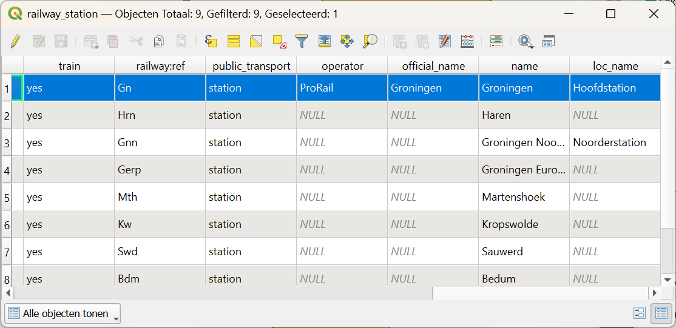The width and height of the screenshot is (676, 328).
Task: Sort by the 'railway:ref' column header
Action: click(160, 66)
